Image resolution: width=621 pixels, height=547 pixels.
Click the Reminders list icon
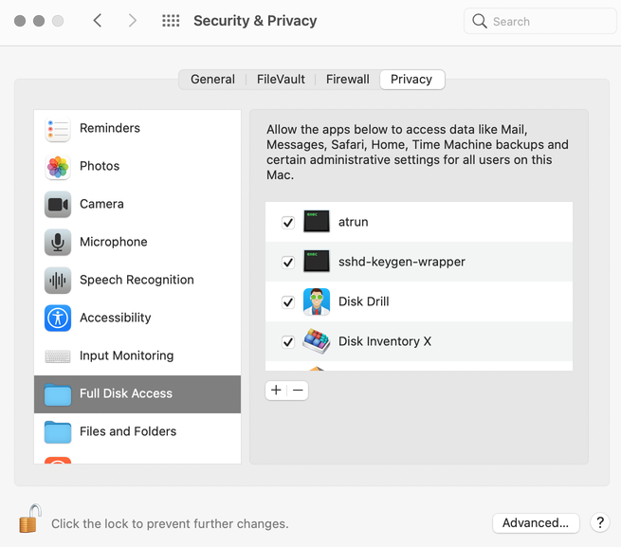pyautogui.click(x=58, y=129)
